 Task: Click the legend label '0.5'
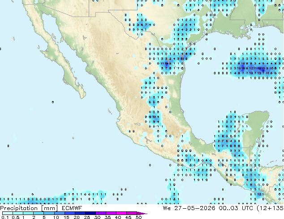(x=16, y=217)
